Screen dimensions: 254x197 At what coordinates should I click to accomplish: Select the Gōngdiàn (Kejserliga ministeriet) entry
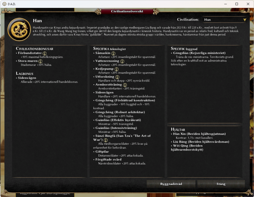pos(199,53)
